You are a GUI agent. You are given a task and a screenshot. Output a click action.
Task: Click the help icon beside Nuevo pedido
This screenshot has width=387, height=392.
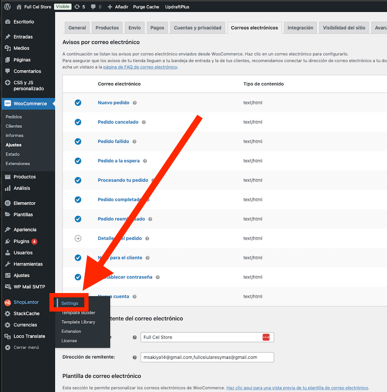[x=135, y=103]
